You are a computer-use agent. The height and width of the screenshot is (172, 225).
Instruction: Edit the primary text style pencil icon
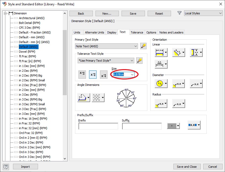point(143,46)
